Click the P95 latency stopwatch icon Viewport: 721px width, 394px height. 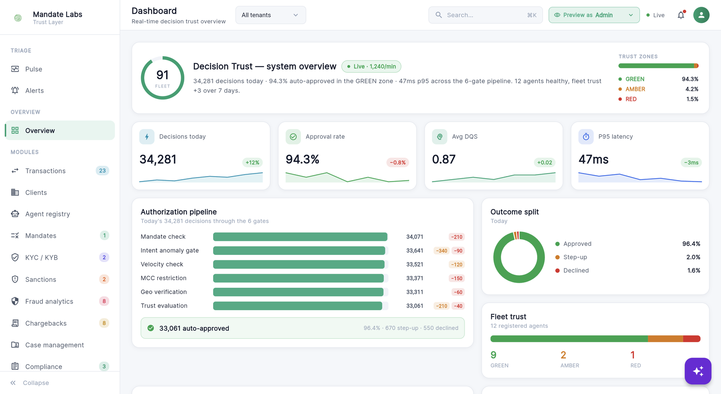586,137
